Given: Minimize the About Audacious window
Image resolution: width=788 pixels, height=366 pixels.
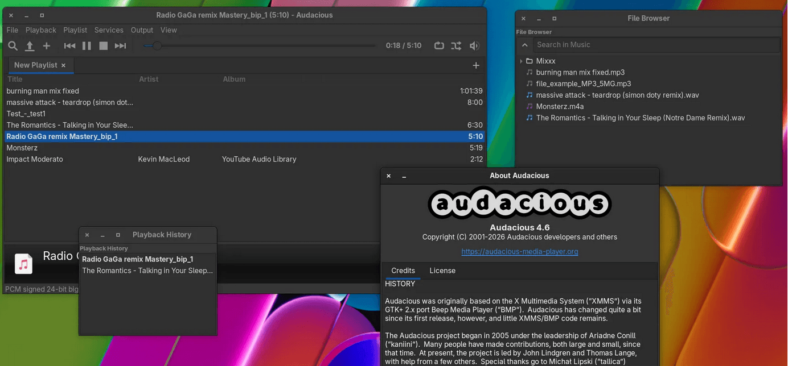Looking at the screenshot, I should tap(404, 176).
